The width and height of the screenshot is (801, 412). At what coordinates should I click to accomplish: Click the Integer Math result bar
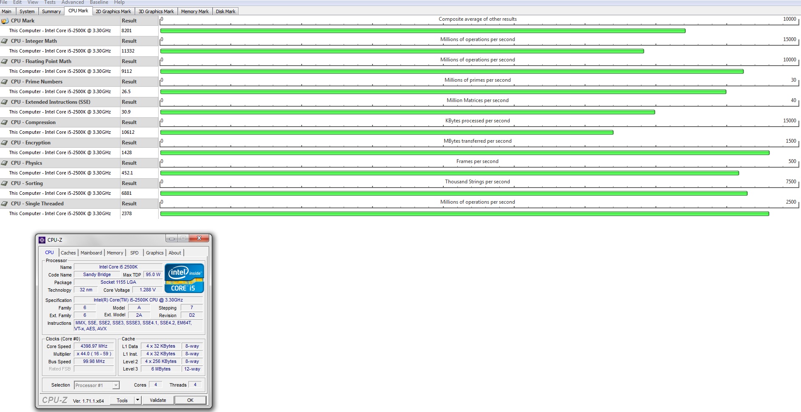click(x=402, y=51)
